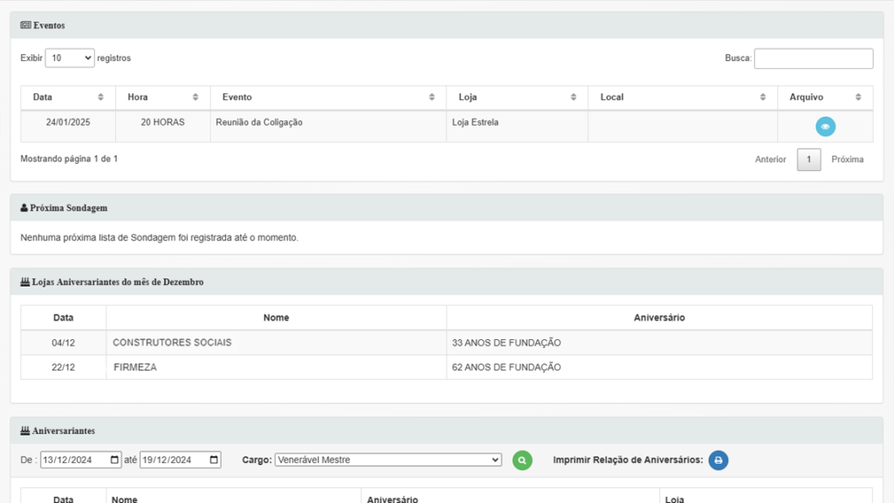Click the Anterior pagination link

(770, 160)
